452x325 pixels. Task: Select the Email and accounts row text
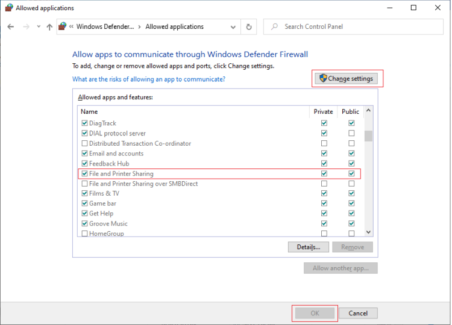(x=116, y=153)
